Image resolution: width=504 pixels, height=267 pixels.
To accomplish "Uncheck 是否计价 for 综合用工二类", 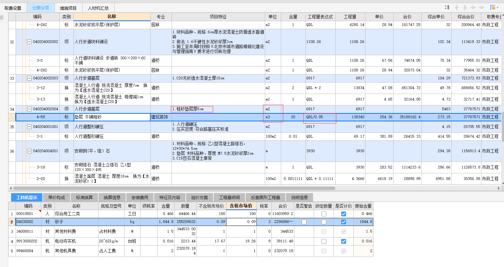I will (344, 214).
